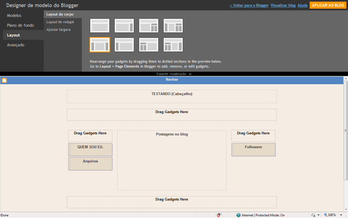This screenshot has height=218, width=348.
Task: Click the Drag Gadgets Here area above Followers
Action: click(x=253, y=136)
